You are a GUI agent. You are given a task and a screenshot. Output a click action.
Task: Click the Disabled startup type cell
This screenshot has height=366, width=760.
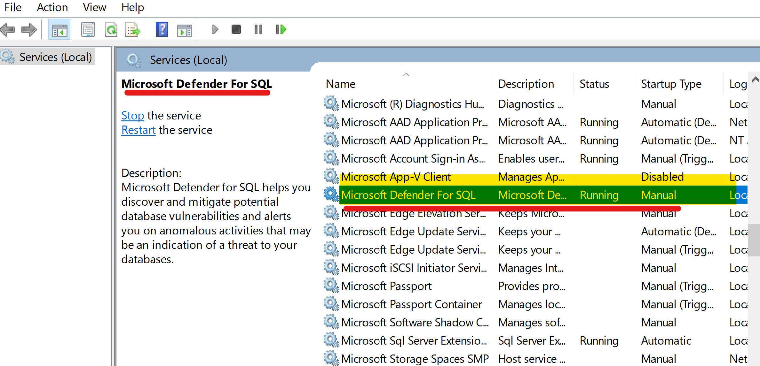tap(662, 177)
